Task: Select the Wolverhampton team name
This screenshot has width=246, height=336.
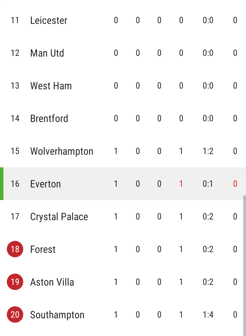Action: pos(61,151)
